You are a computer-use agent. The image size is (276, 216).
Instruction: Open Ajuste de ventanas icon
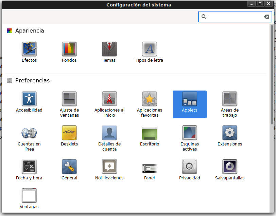click(x=69, y=99)
